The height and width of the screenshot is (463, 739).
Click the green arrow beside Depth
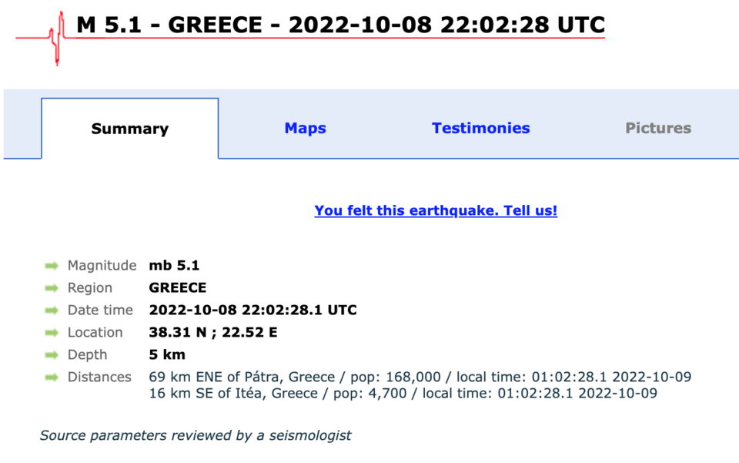coord(52,355)
